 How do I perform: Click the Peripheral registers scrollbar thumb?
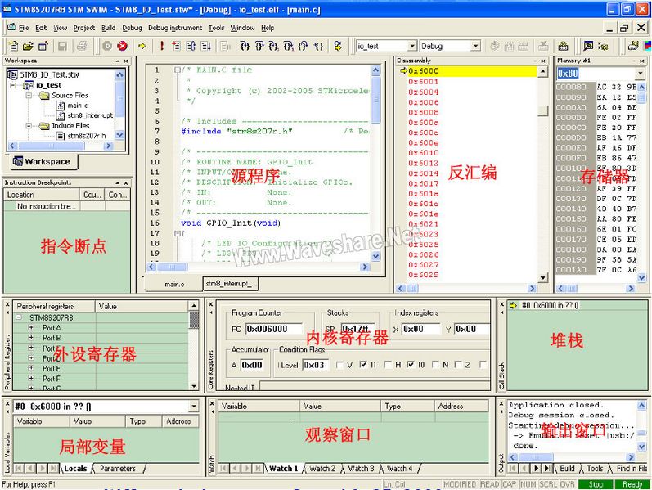click(194, 321)
